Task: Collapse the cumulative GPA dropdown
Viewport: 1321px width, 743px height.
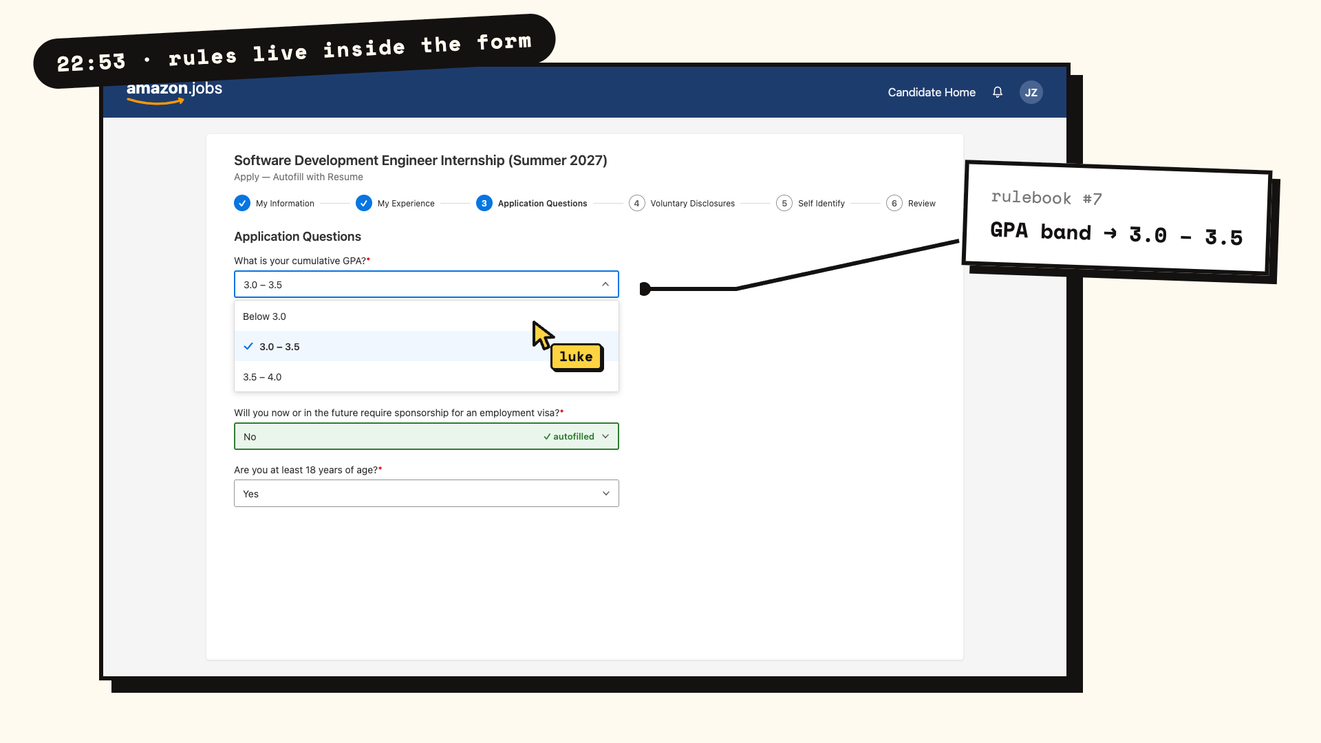Action: click(427, 284)
